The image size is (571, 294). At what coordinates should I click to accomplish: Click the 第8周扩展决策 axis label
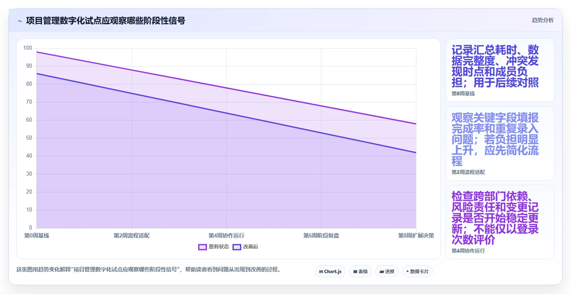416,236
